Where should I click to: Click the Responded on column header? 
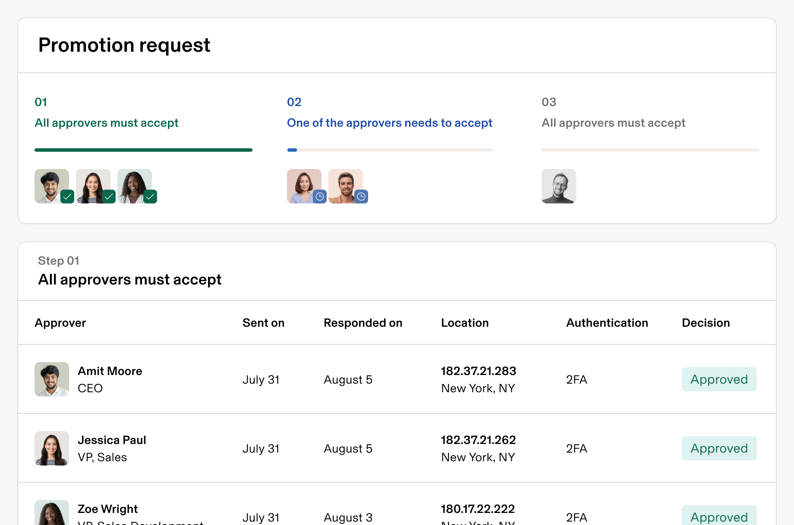[x=363, y=323]
